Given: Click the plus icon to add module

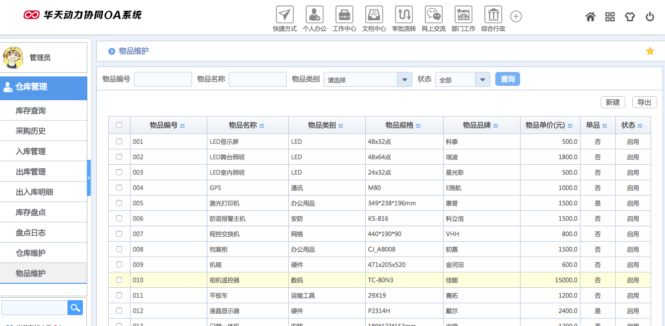Looking at the screenshot, I should (516, 17).
